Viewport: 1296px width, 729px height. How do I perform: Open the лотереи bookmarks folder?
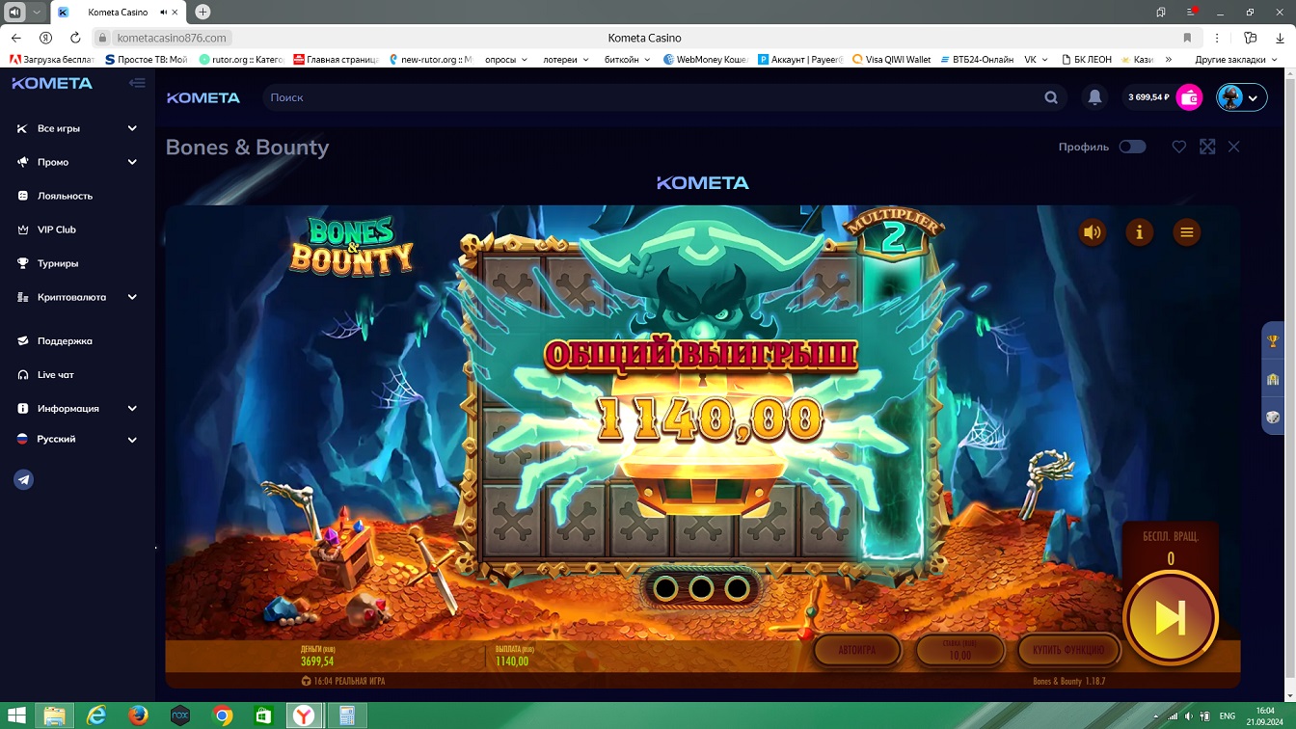(x=566, y=59)
